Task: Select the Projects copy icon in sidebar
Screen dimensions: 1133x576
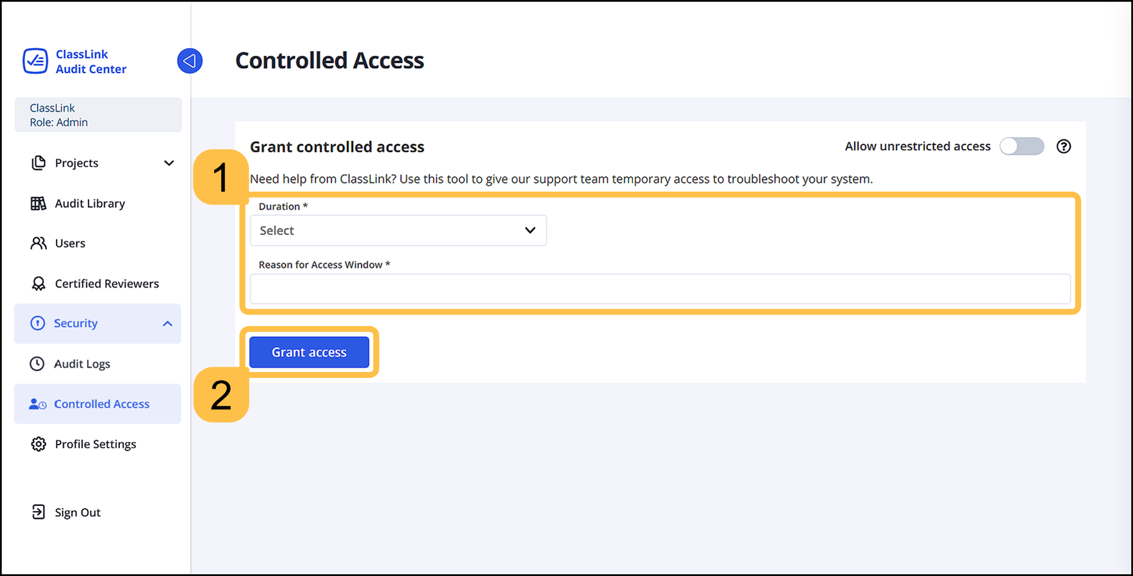Action: tap(38, 163)
